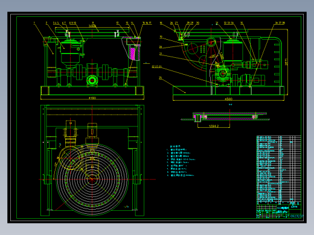Image resolution: width=314 pixels, height=235 pixels.
Task: Click the 3000 top dimension text
Action: (92, 26)
